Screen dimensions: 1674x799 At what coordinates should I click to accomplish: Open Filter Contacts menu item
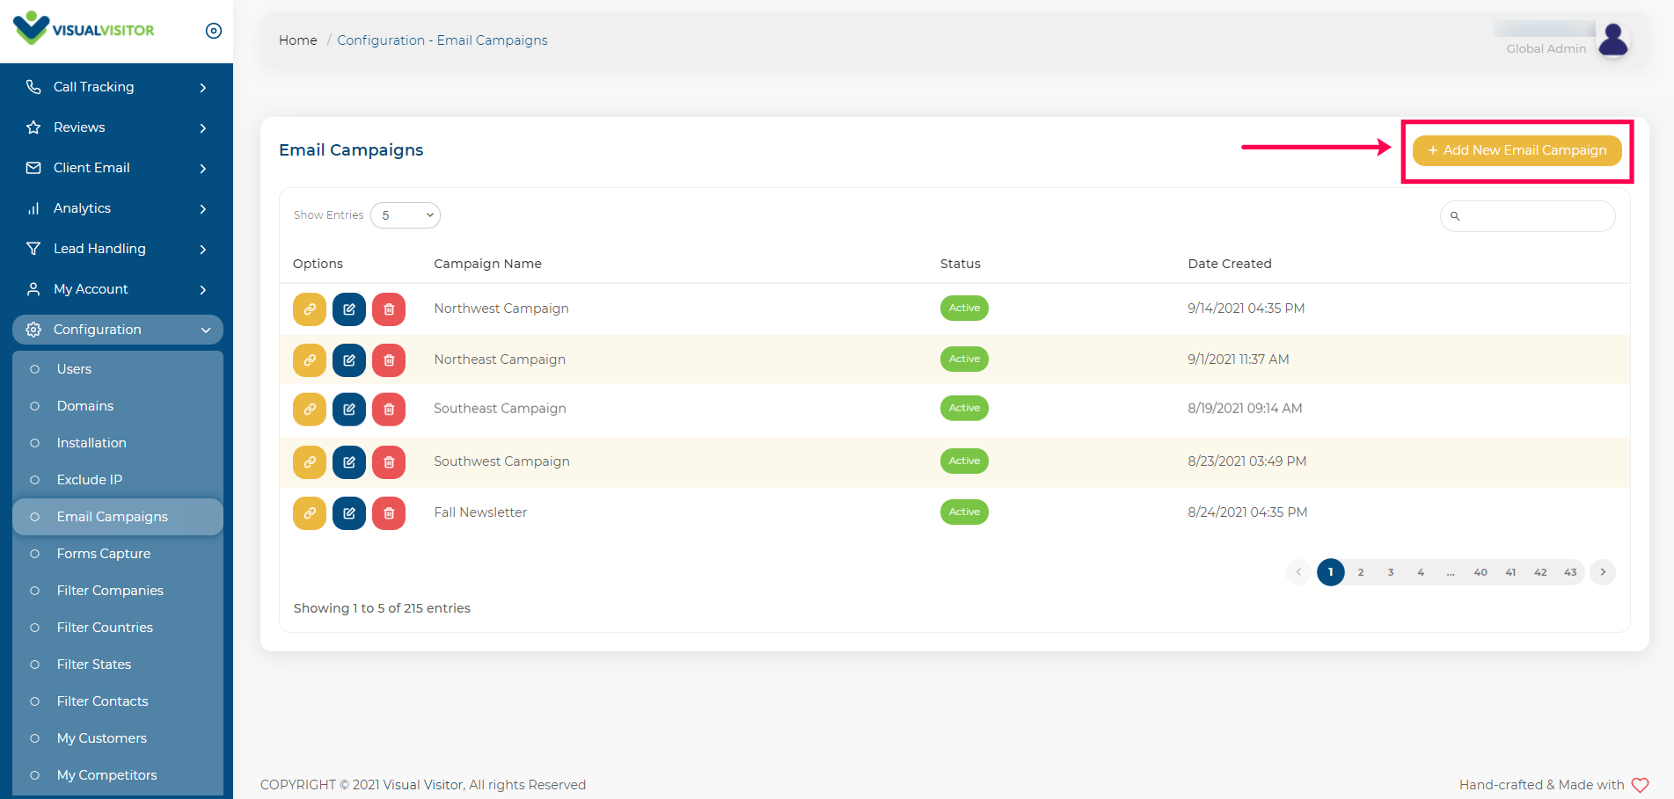118,701
